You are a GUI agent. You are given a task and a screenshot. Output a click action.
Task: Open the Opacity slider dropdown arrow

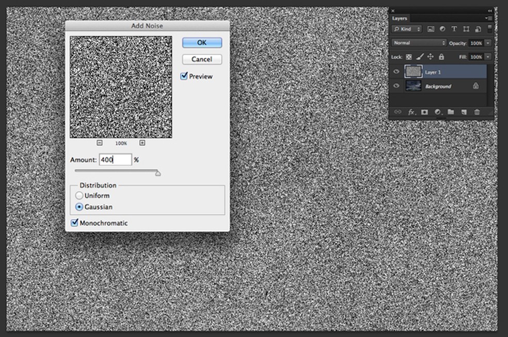[487, 43]
